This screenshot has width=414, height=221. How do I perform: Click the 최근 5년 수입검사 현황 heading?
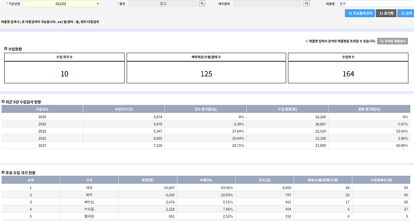tap(23, 102)
